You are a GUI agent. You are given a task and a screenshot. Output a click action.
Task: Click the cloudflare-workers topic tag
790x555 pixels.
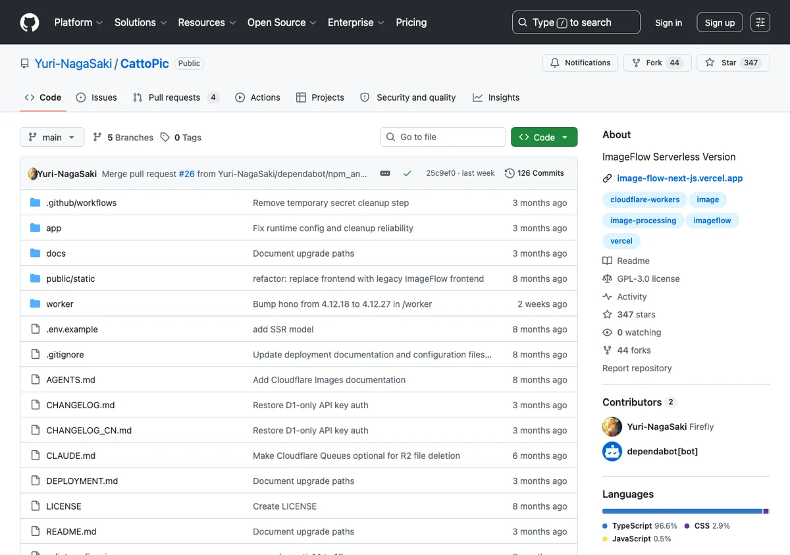coord(645,199)
